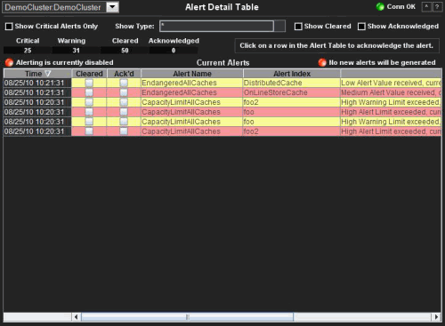Check Cleared box for OnLineStoreCache row
The height and width of the screenshot is (326, 445).
tap(89, 92)
